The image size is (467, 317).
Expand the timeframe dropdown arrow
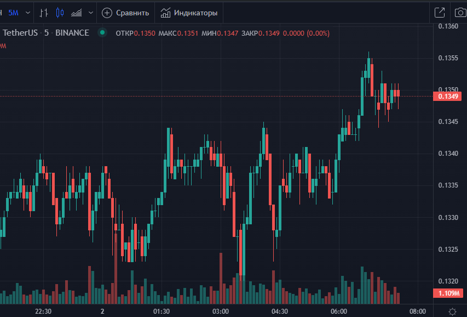[28, 12]
